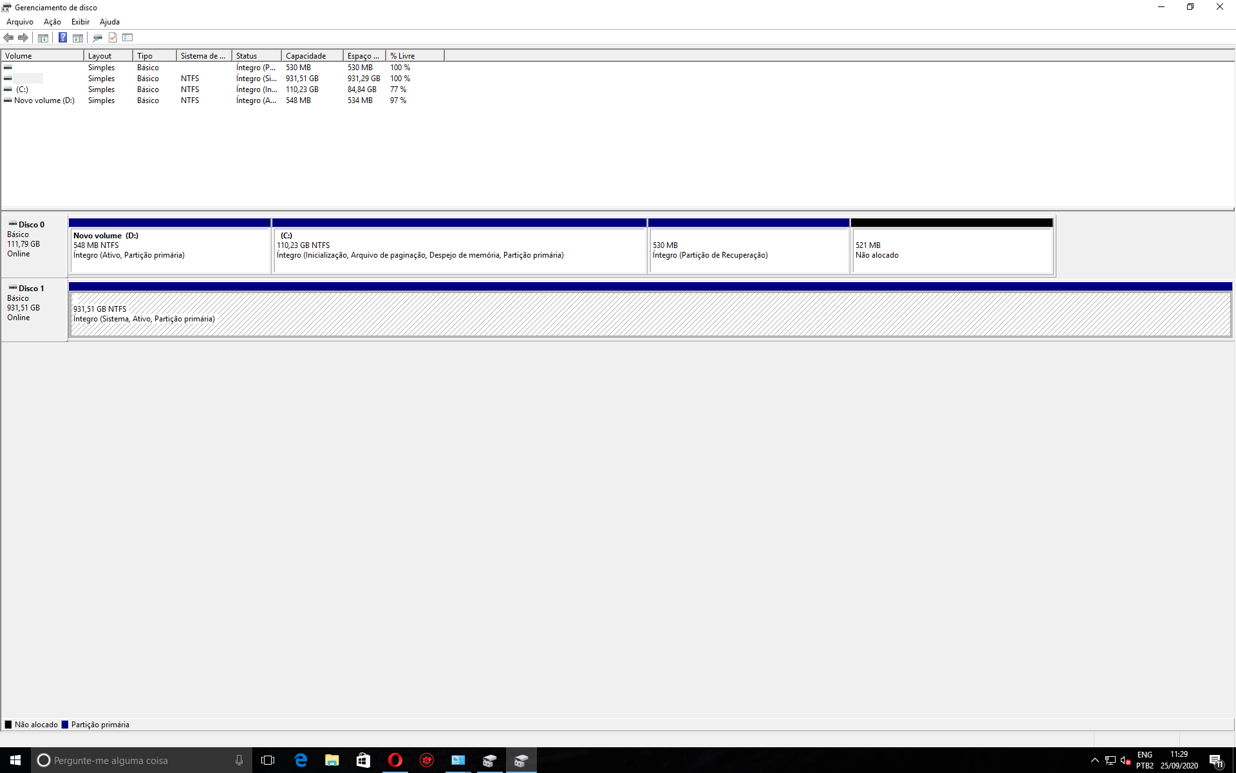This screenshot has height=773, width=1236.
Task: Click the rescan disks magnifier icon
Action: 98,38
